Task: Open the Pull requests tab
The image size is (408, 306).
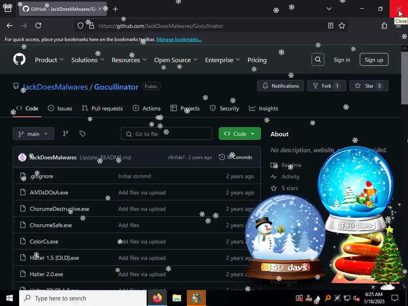Action: [x=102, y=108]
